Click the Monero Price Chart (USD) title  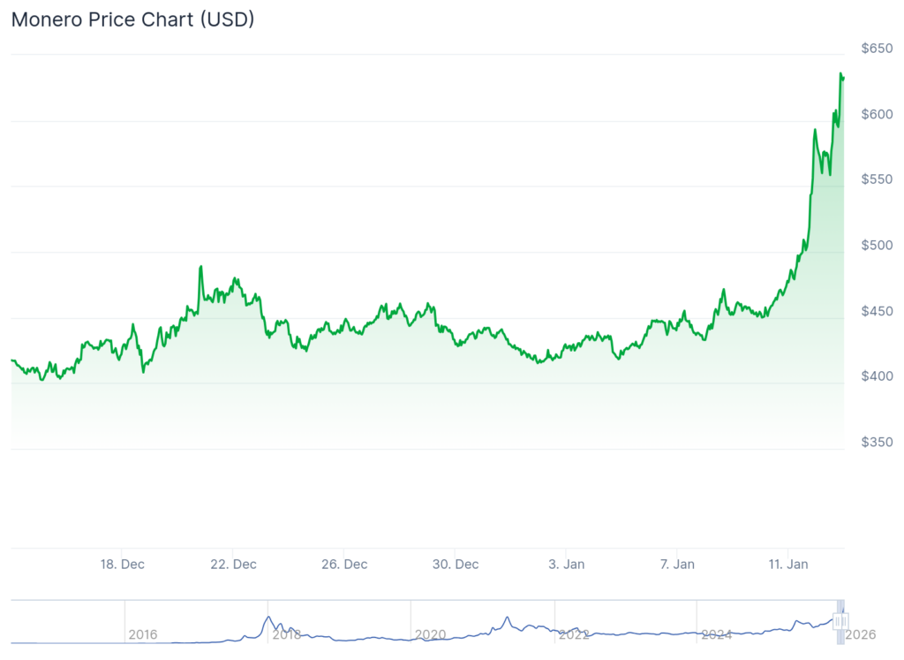point(132,19)
